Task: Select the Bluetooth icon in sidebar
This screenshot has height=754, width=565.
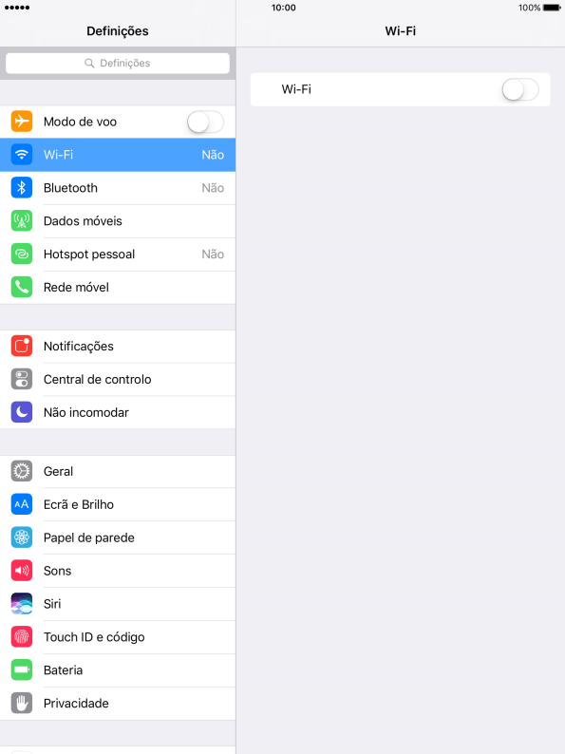Action: tap(22, 187)
